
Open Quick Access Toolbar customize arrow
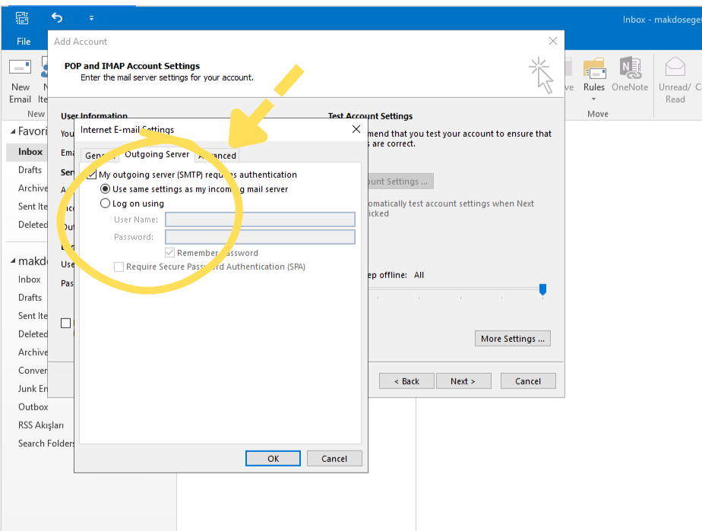point(91,18)
